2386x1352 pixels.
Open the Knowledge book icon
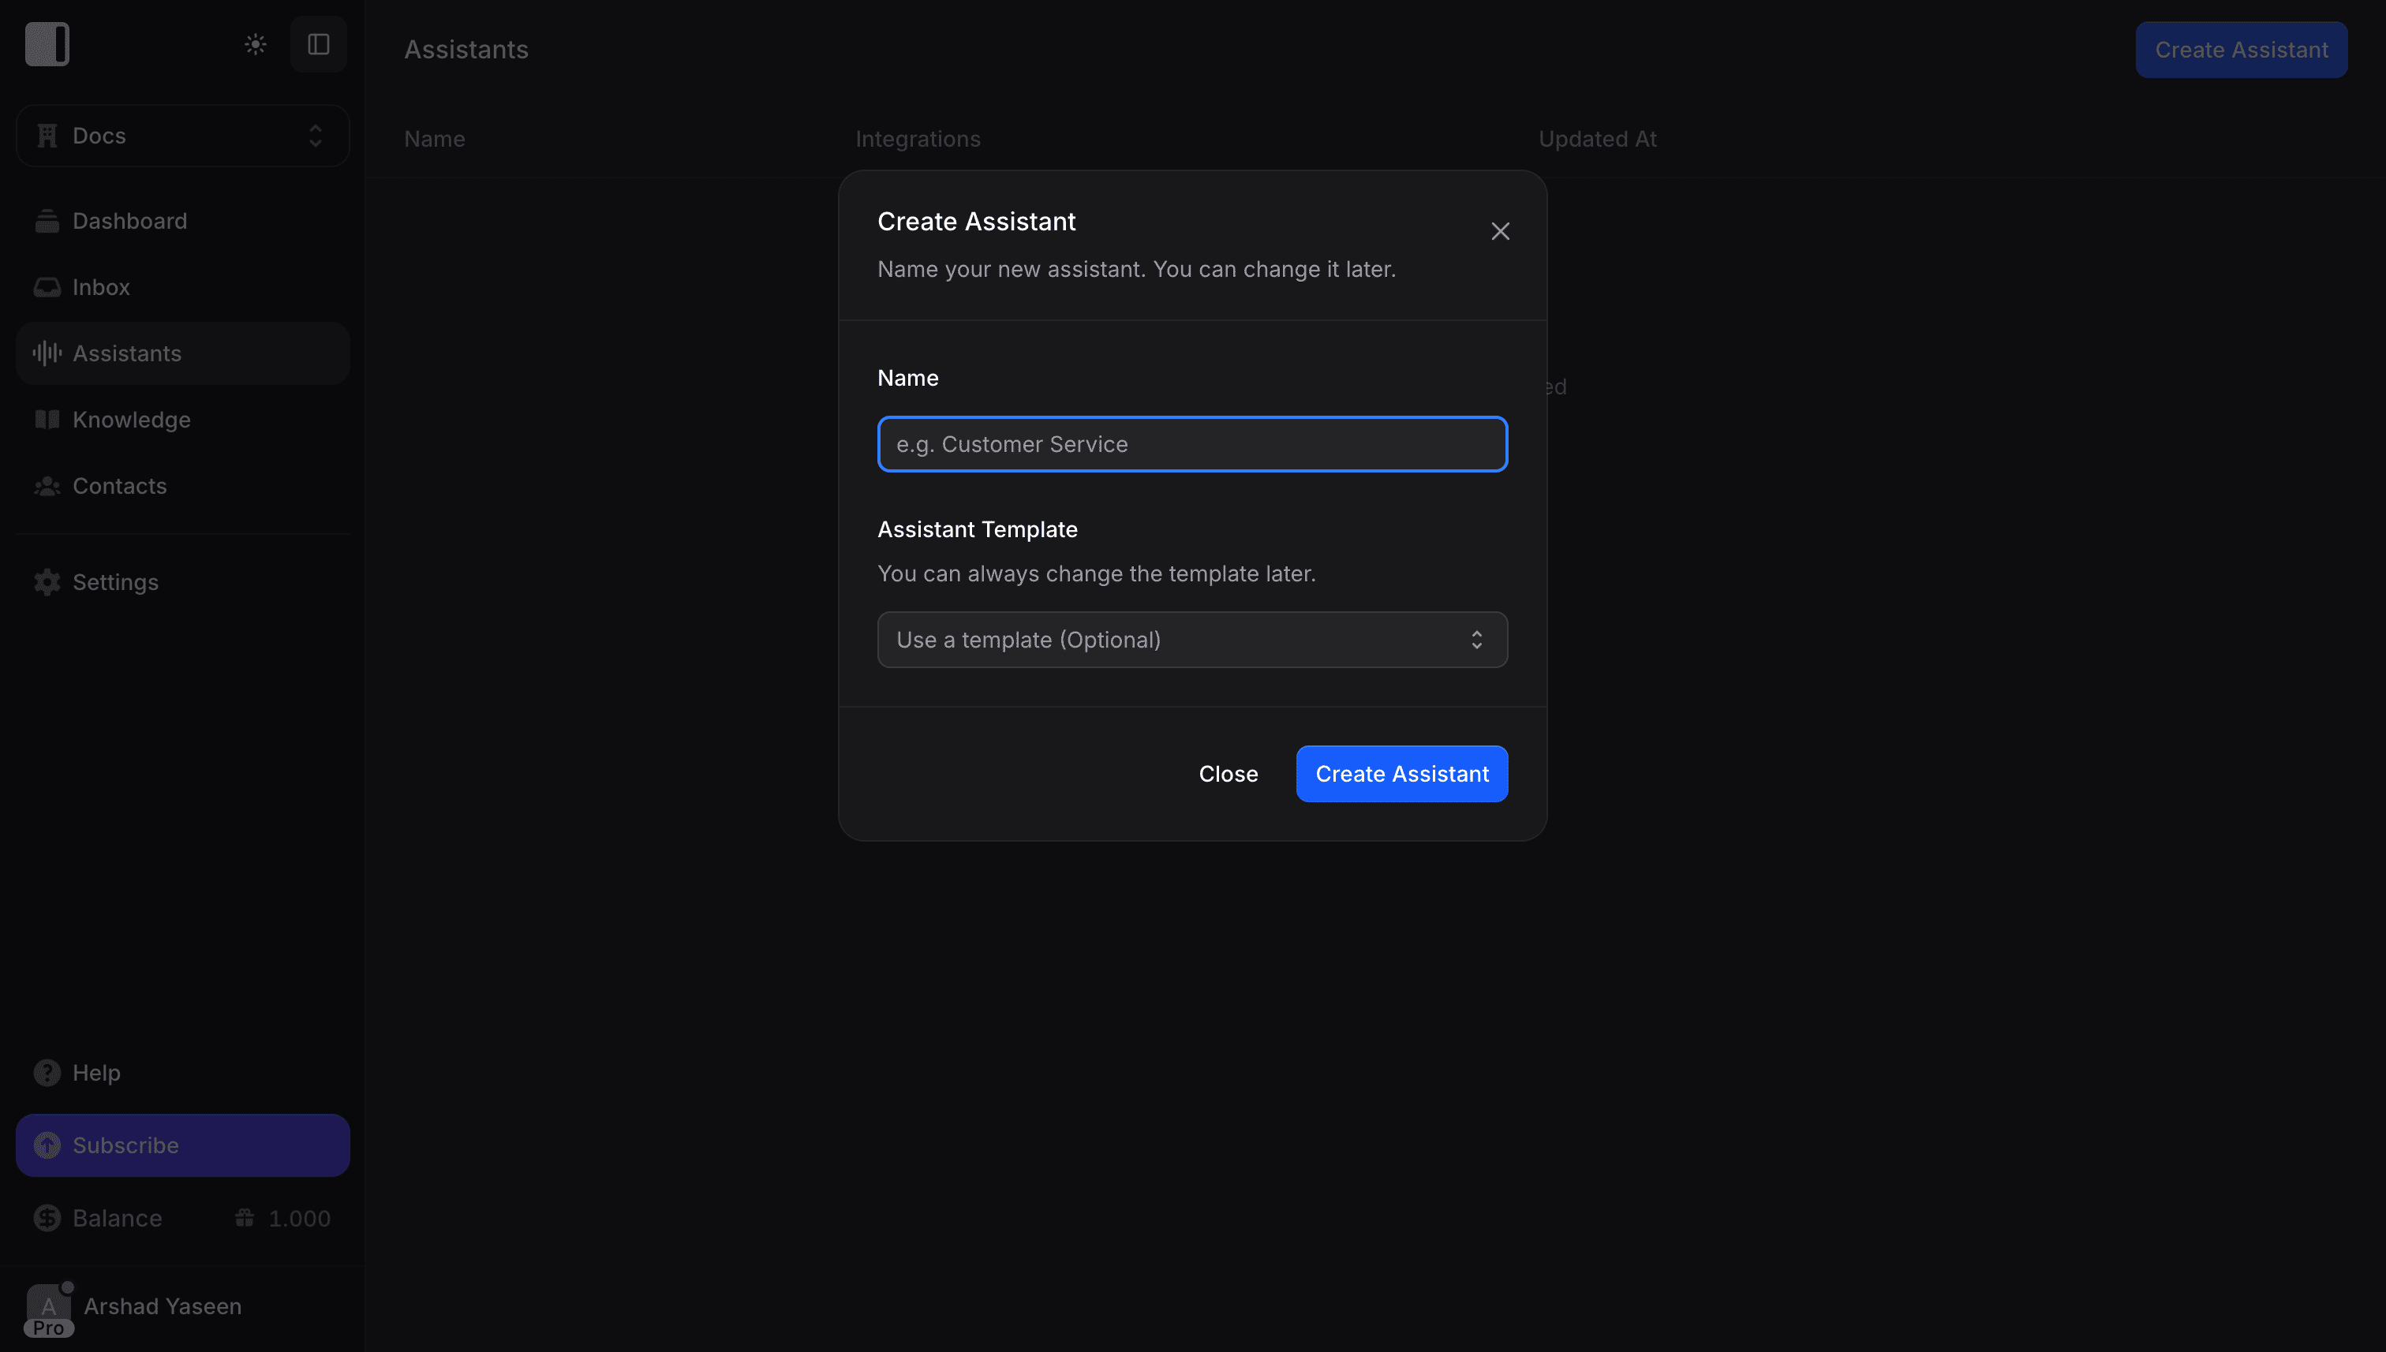click(47, 419)
